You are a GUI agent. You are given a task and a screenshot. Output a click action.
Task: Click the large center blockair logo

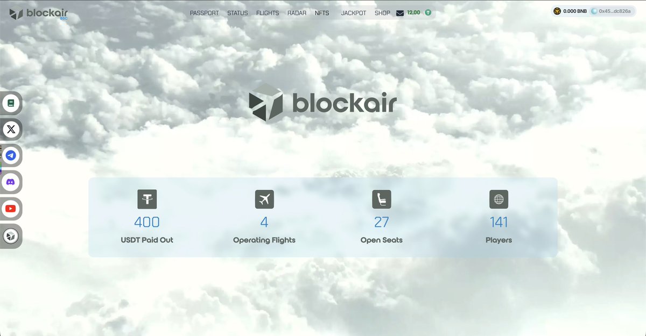[x=323, y=103]
